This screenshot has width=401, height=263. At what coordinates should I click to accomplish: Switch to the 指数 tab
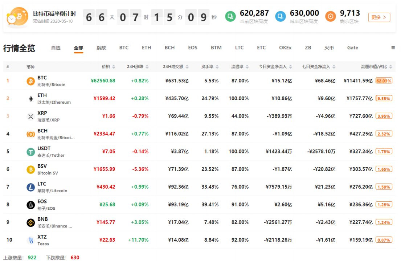pyautogui.click(x=101, y=48)
